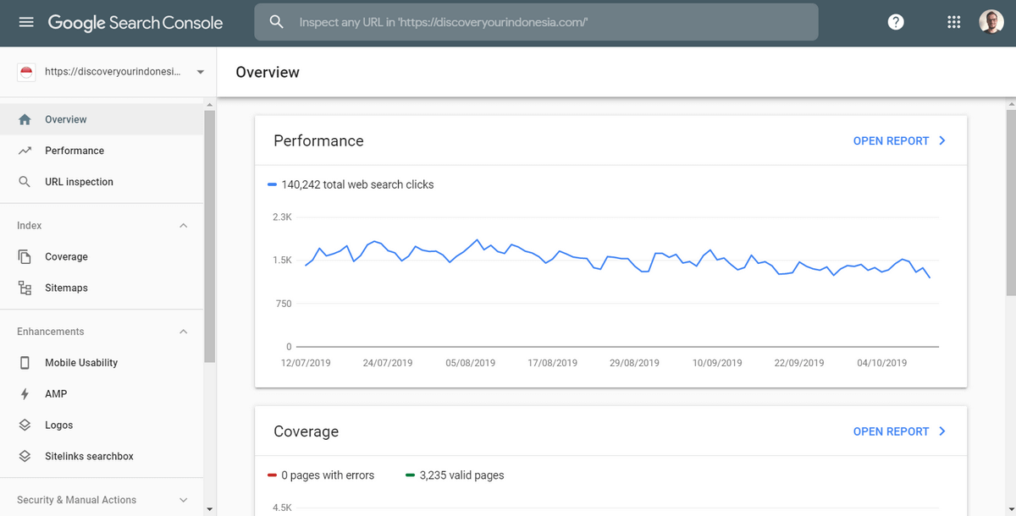The height and width of the screenshot is (516, 1016).
Task: Open the hamburger main menu
Action: (x=26, y=23)
